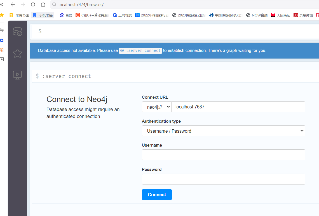Open the Guides play-screen sidebar icon

[x=17, y=75]
